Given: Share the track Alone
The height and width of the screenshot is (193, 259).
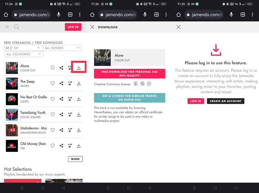Looking at the screenshot, I should click(61, 68).
